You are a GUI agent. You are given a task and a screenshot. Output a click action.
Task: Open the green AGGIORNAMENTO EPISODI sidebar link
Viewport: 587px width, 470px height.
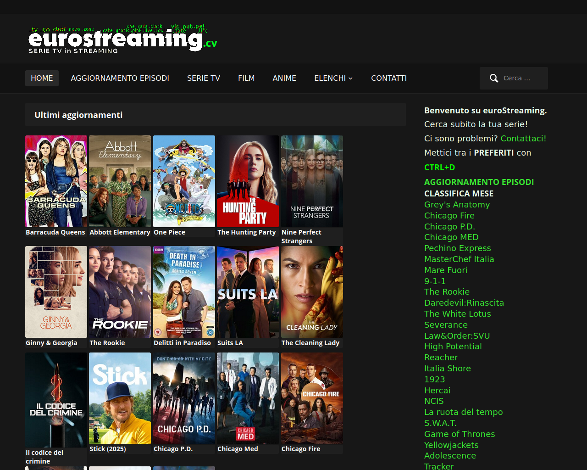click(479, 182)
